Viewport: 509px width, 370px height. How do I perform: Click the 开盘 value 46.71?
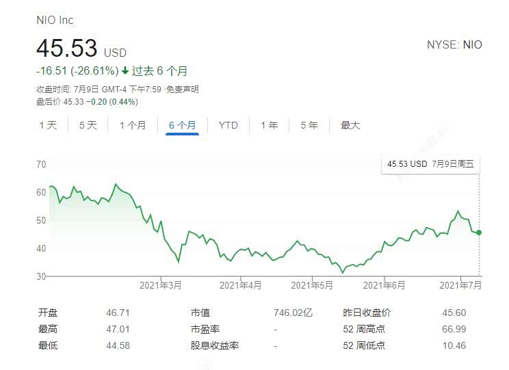coord(118,313)
